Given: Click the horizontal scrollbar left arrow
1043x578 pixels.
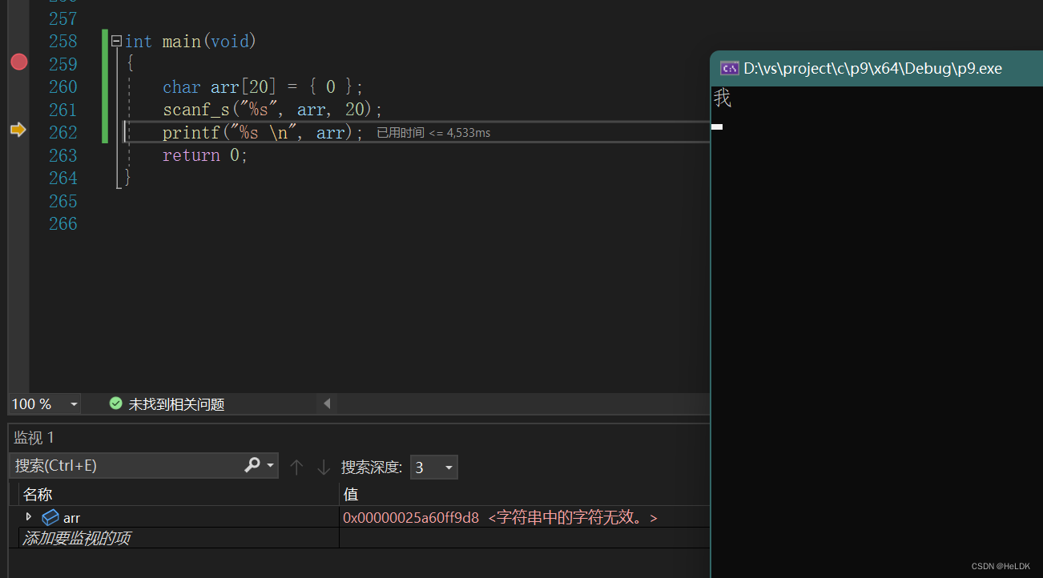Looking at the screenshot, I should tap(327, 404).
